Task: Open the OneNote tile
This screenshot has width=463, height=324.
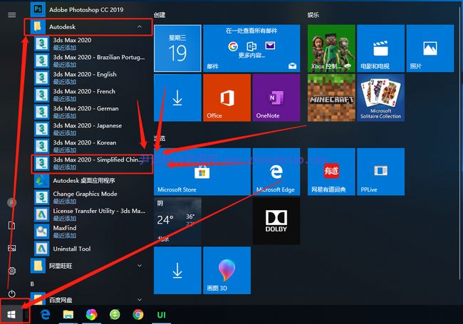Action: click(x=276, y=98)
